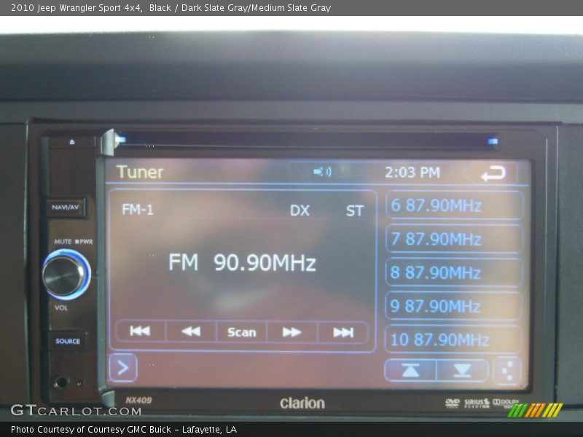Image resolution: width=583 pixels, height=437 pixels.
Task: Tap the DX reception mode indicator
Action: (300, 210)
